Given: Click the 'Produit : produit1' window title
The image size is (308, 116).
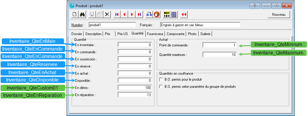Looking at the screenshot, I should click(x=89, y=6).
